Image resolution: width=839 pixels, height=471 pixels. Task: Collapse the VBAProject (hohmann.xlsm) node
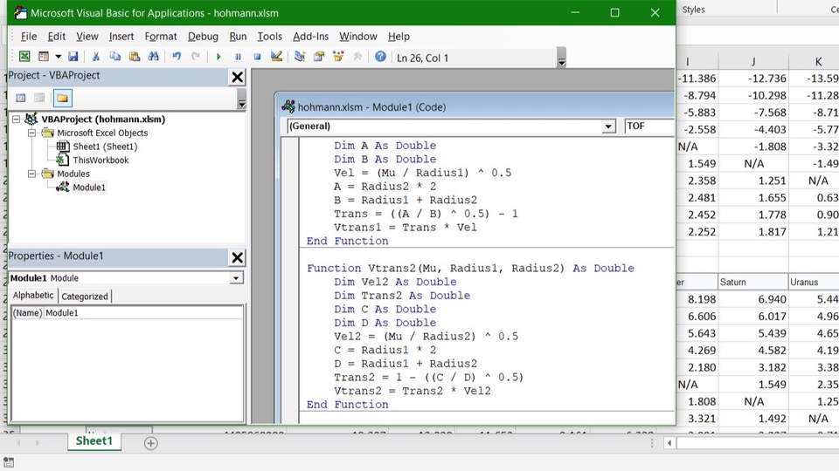[17, 119]
